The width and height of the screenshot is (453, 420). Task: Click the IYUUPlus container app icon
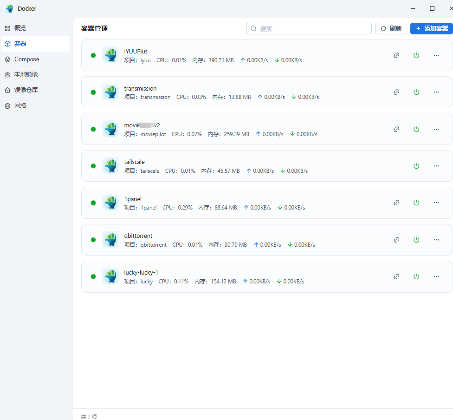(x=110, y=55)
